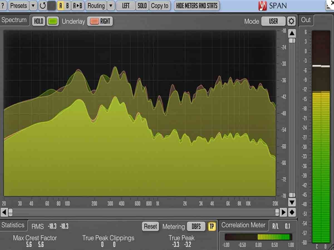
Task: Click the horizontal scroll left arrow
Action: [4, 212]
